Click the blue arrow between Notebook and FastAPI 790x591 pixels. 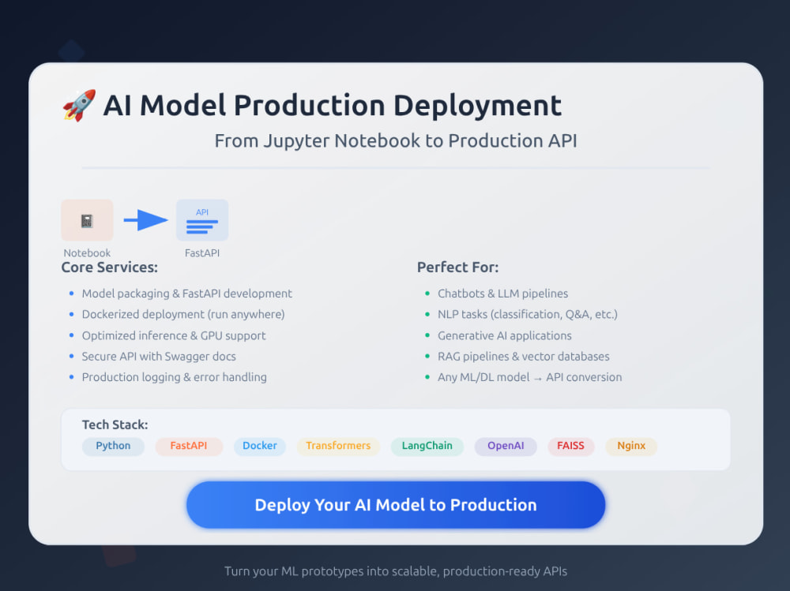point(145,220)
